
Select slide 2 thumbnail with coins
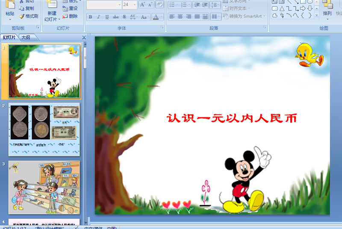click(x=44, y=129)
